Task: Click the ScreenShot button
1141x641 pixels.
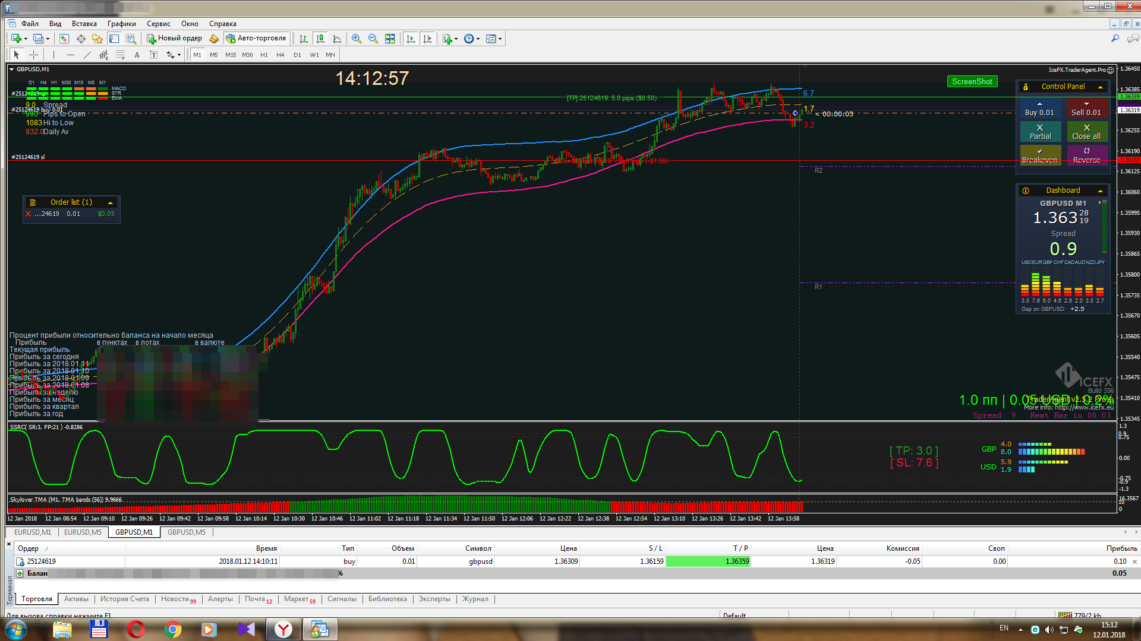Action: (x=972, y=81)
